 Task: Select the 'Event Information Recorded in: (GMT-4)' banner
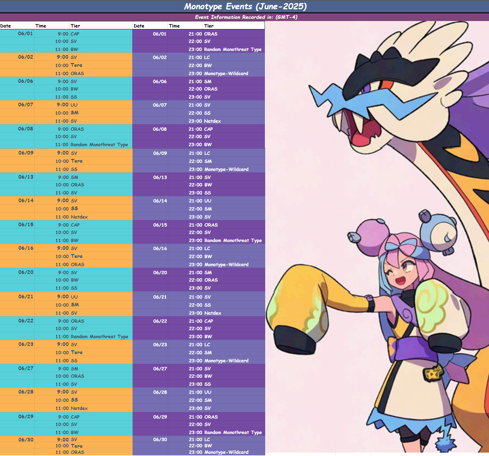[x=246, y=17]
